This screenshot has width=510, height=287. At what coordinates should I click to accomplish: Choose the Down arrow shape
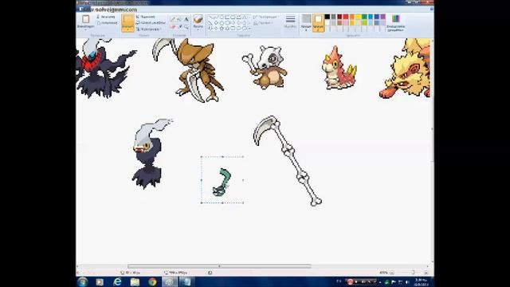point(210,29)
